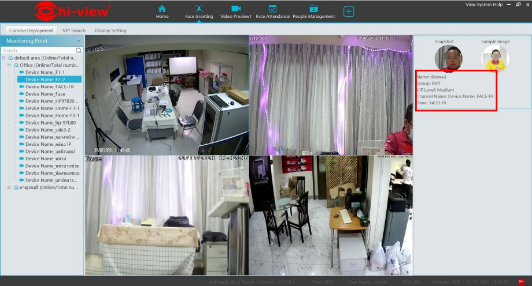Open People Management module
The height and width of the screenshot is (286, 532).
(x=313, y=12)
